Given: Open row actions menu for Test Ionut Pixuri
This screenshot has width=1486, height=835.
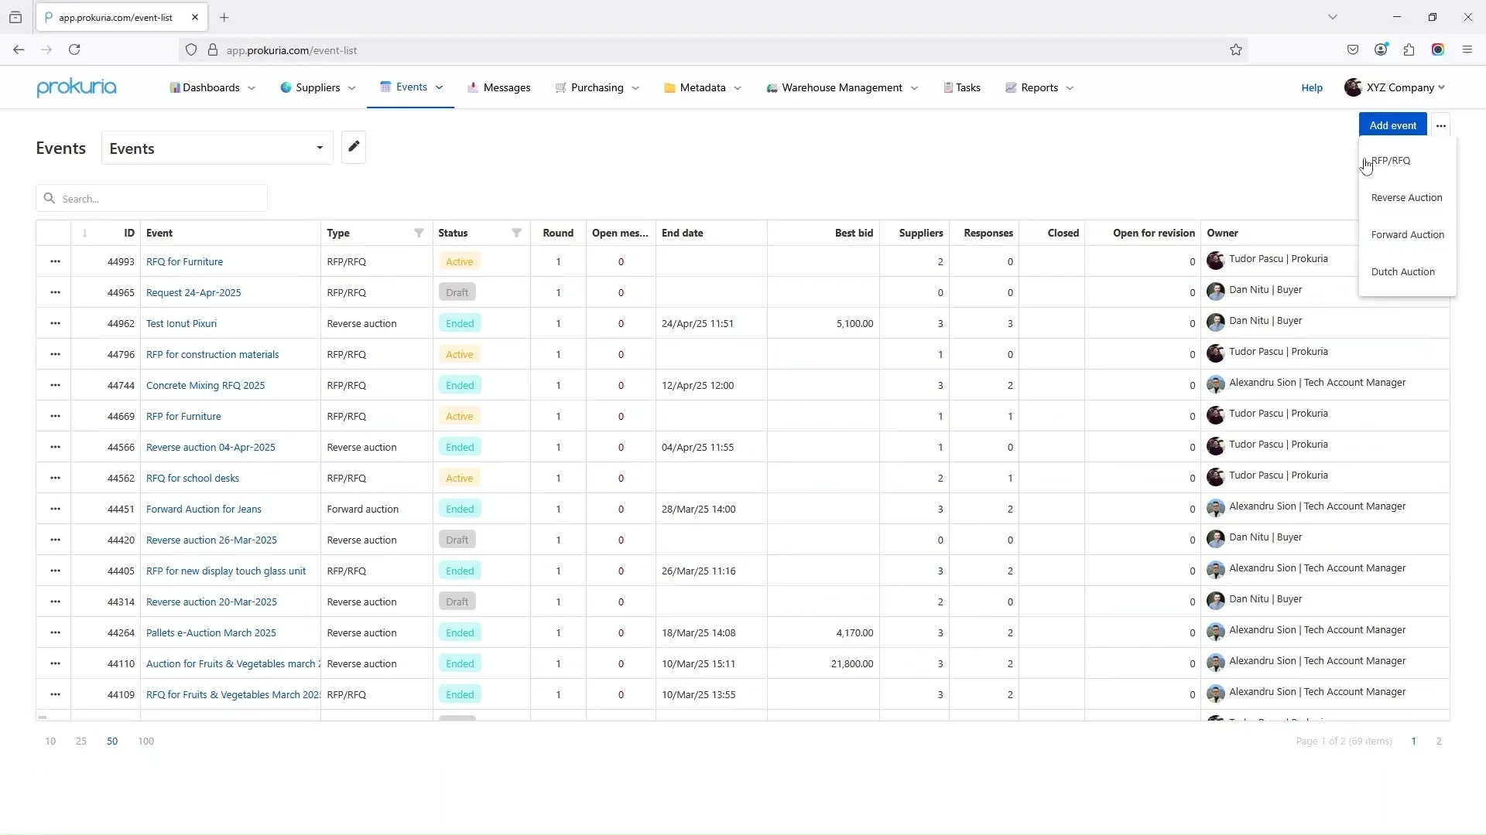Looking at the screenshot, I should (x=54, y=323).
